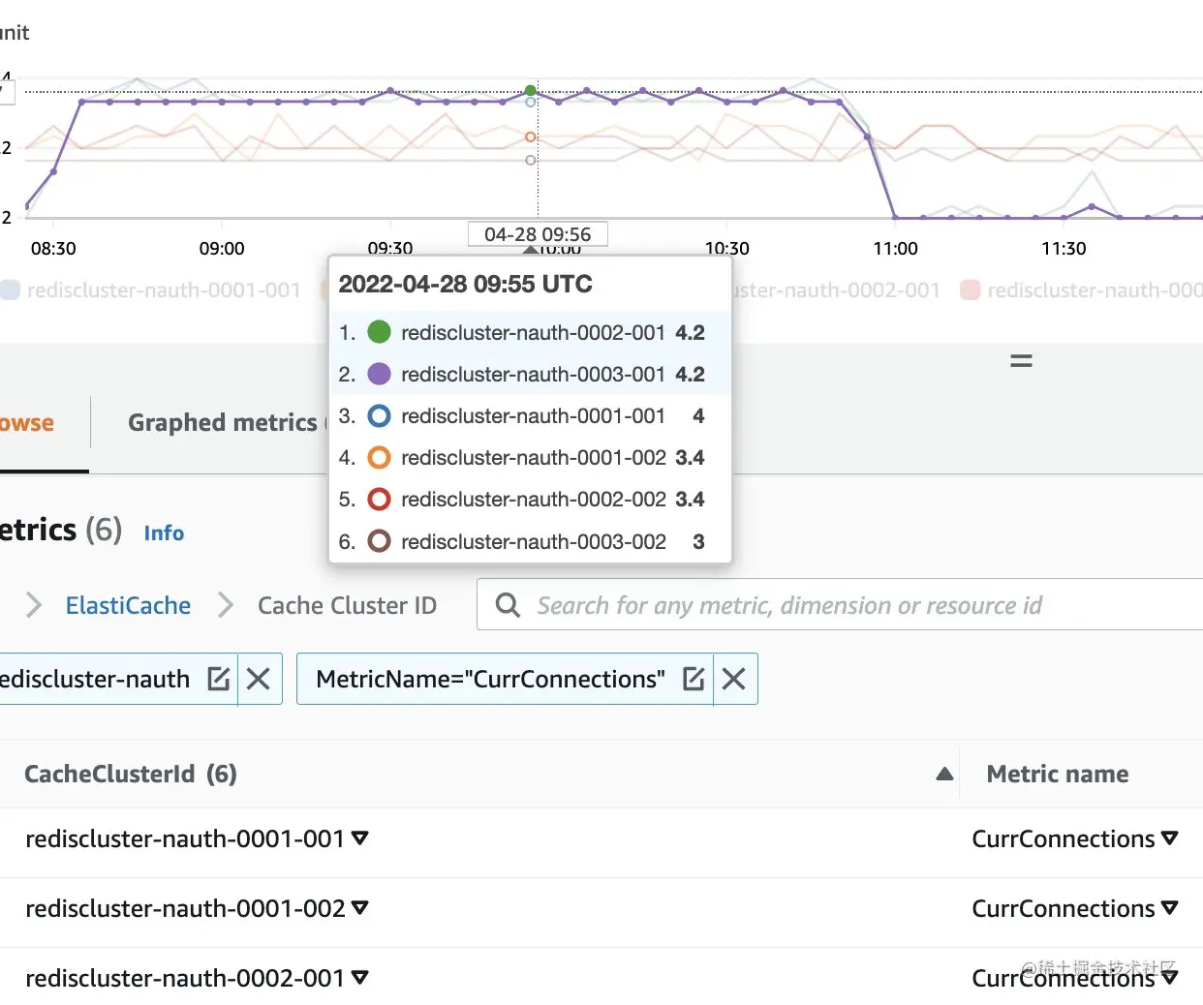
Task: Click the search magnifier icon
Action: point(508,605)
